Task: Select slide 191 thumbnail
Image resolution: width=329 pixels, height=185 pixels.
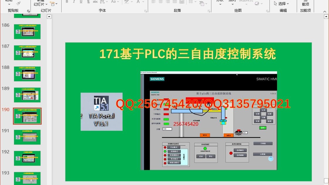Action: 27,137
